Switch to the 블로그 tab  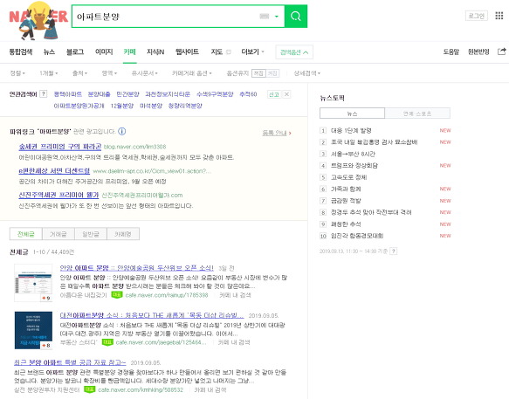tap(75, 52)
